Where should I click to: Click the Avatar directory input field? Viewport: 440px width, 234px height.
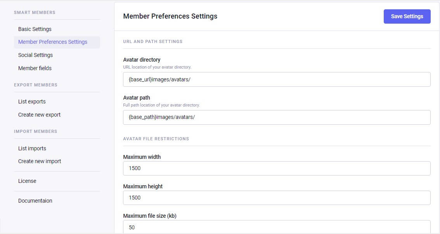[277, 79]
